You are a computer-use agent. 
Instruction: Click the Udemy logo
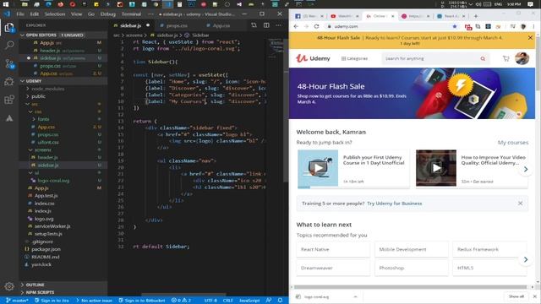click(313, 58)
